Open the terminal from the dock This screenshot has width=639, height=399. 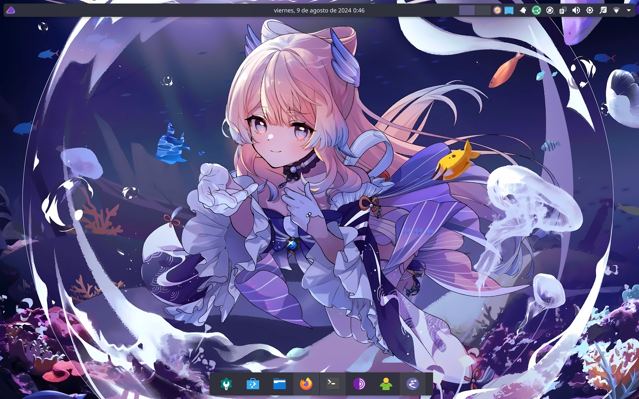333,384
